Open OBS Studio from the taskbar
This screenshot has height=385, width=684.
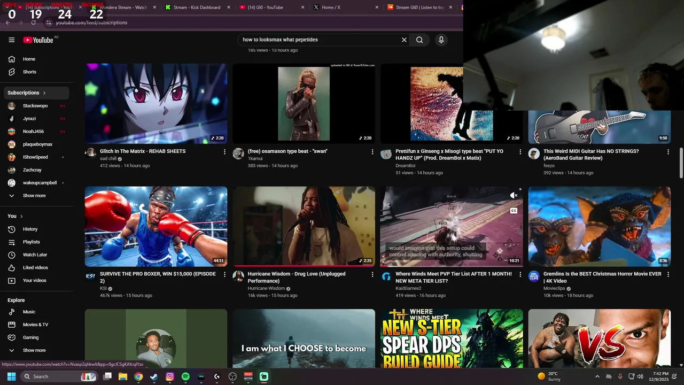point(232,376)
